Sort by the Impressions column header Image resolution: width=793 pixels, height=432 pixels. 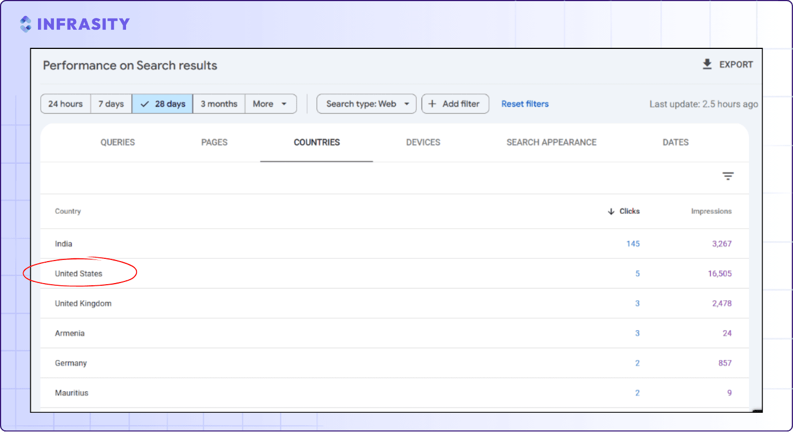click(x=712, y=212)
